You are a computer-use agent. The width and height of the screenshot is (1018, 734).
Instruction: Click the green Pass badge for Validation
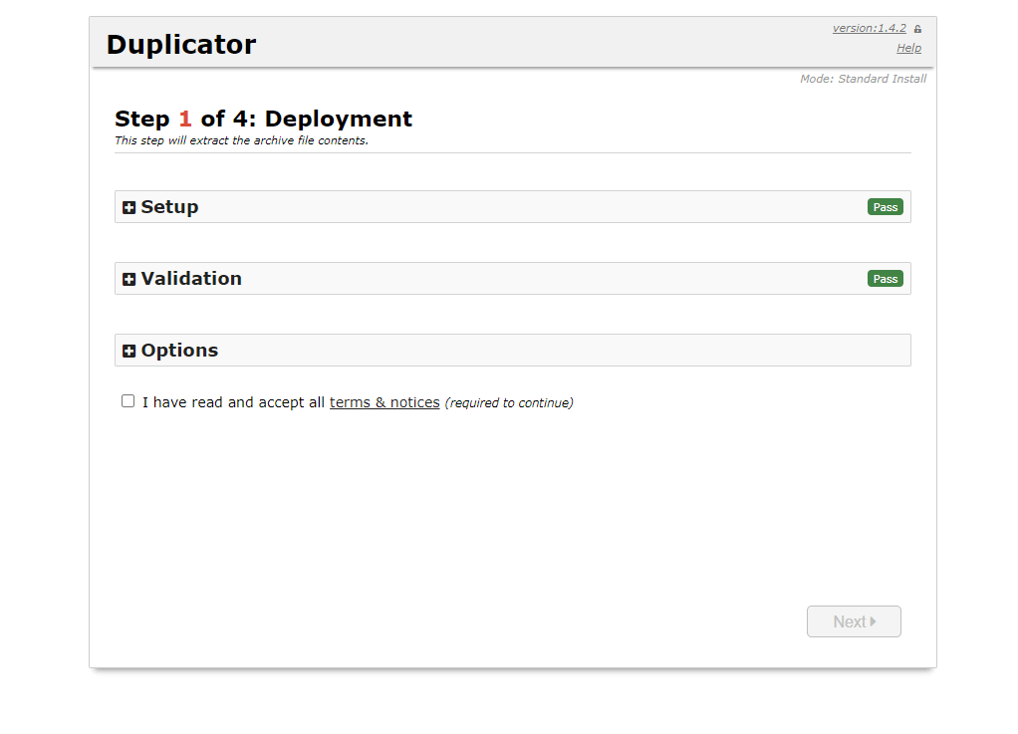click(885, 279)
